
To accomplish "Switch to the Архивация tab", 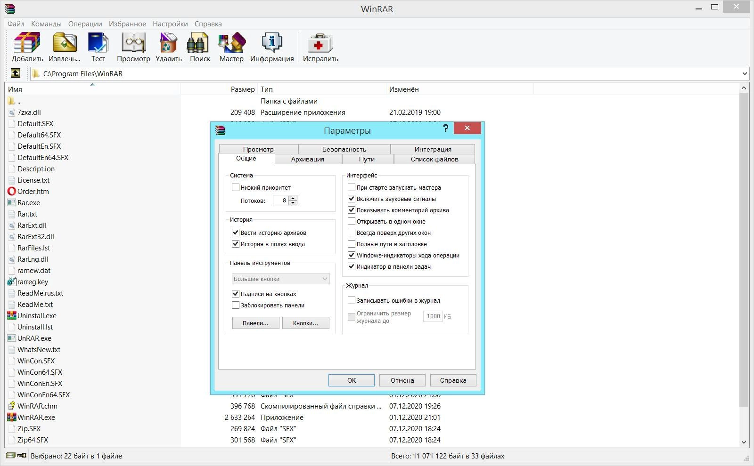I will (x=308, y=159).
